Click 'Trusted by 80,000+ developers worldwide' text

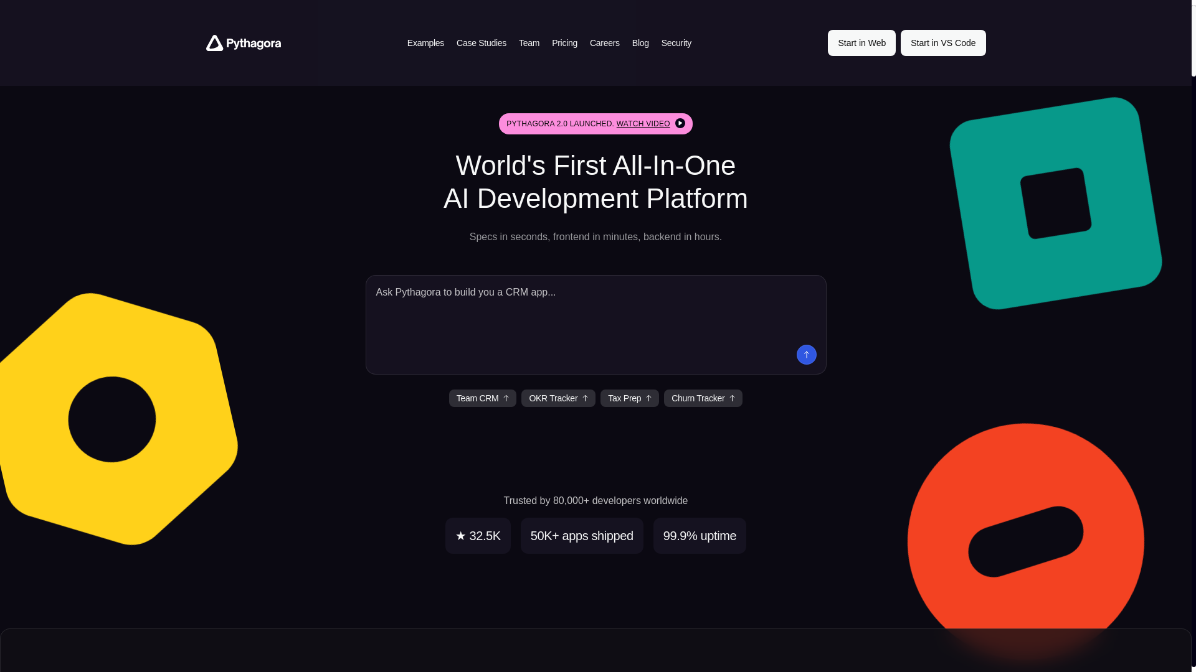click(x=596, y=501)
